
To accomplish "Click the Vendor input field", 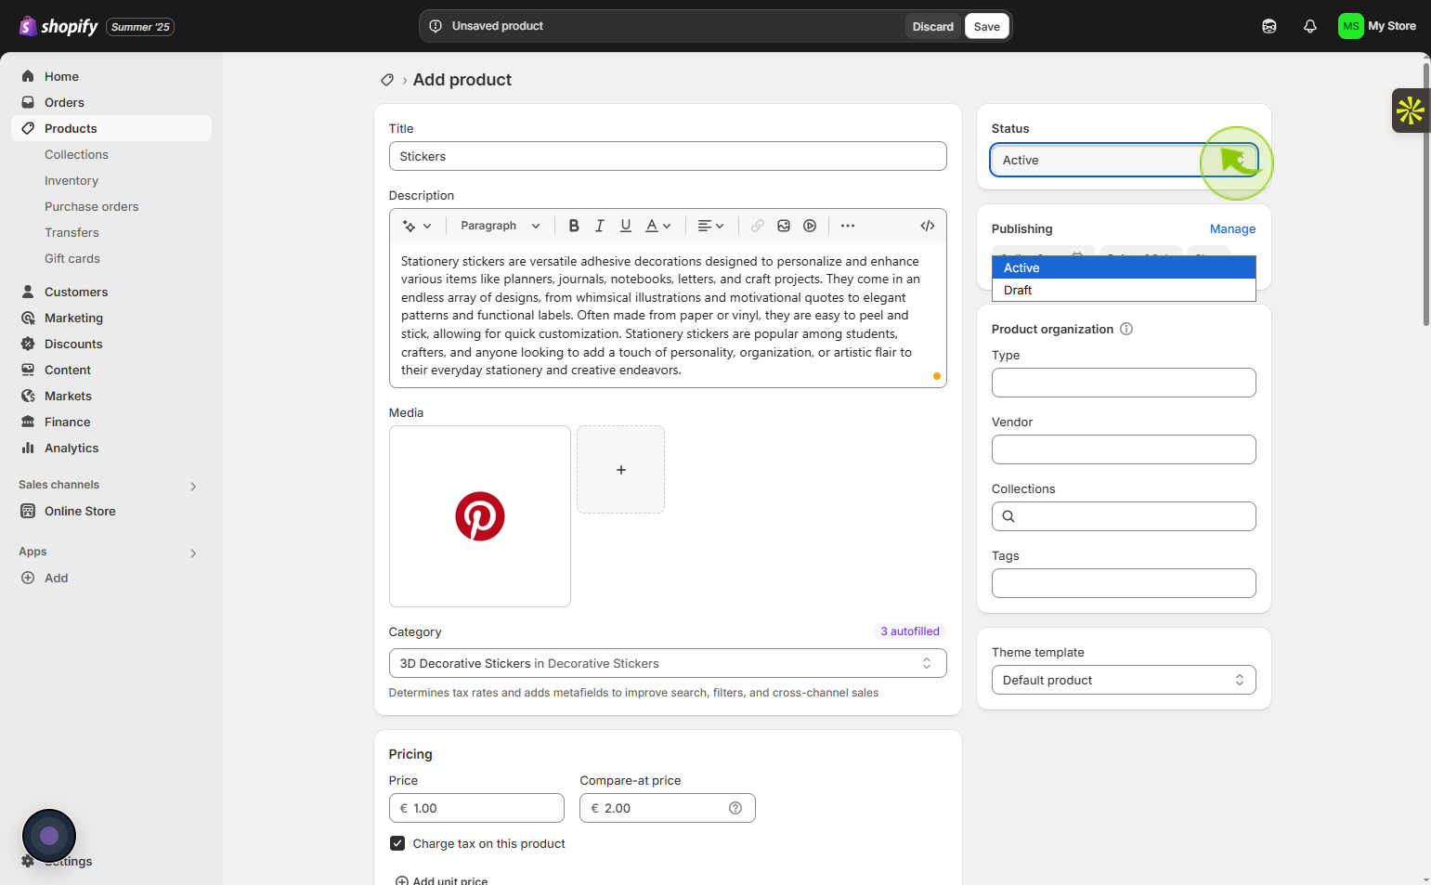I will pos(1124,449).
